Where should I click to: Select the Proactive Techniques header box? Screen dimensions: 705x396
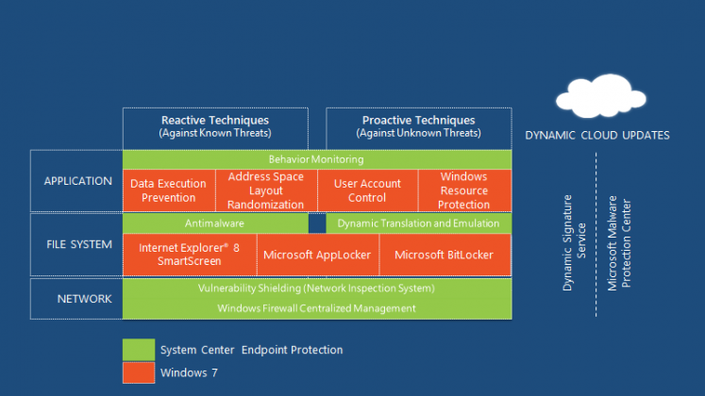click(419, 128)
